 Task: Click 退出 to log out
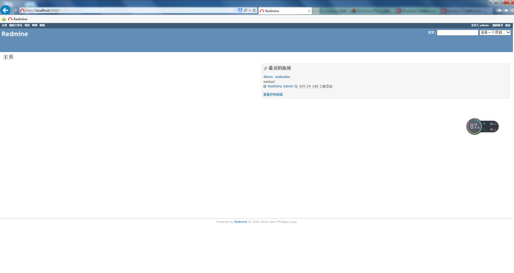[x=508, y=25]
